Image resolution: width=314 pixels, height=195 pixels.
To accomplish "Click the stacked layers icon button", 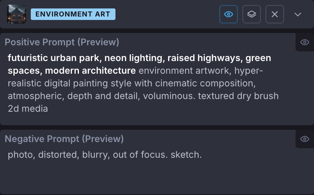I will (x=252, y=14).
